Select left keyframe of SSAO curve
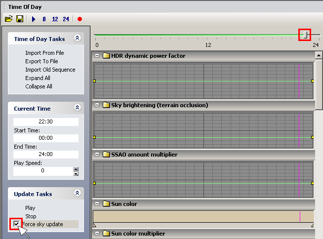323x239 pixels. tap(94, 183)
